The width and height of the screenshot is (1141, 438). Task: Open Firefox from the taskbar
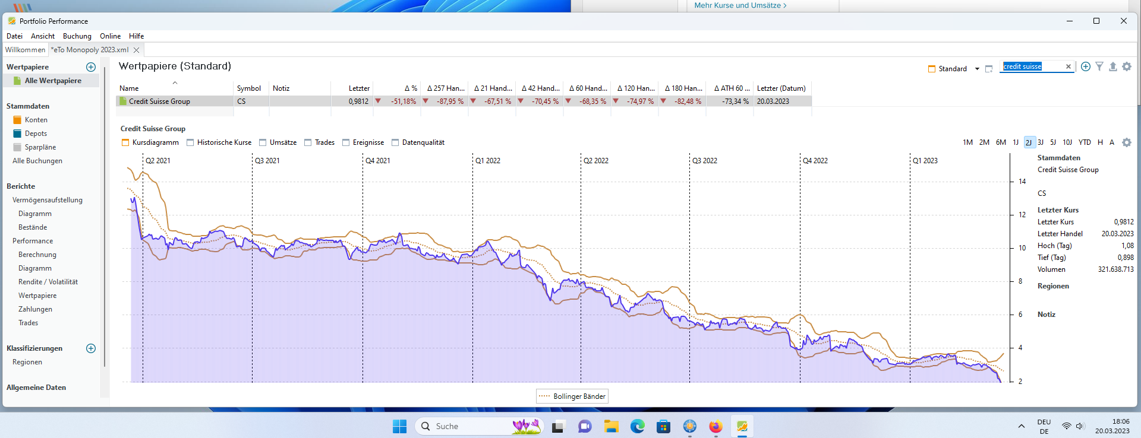pos(716,426)
